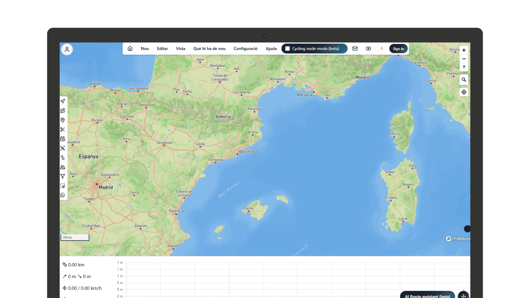Click the Espanya country label
Image resolution: width=530 pixels, height=298 pixels.
pos(89,156)
